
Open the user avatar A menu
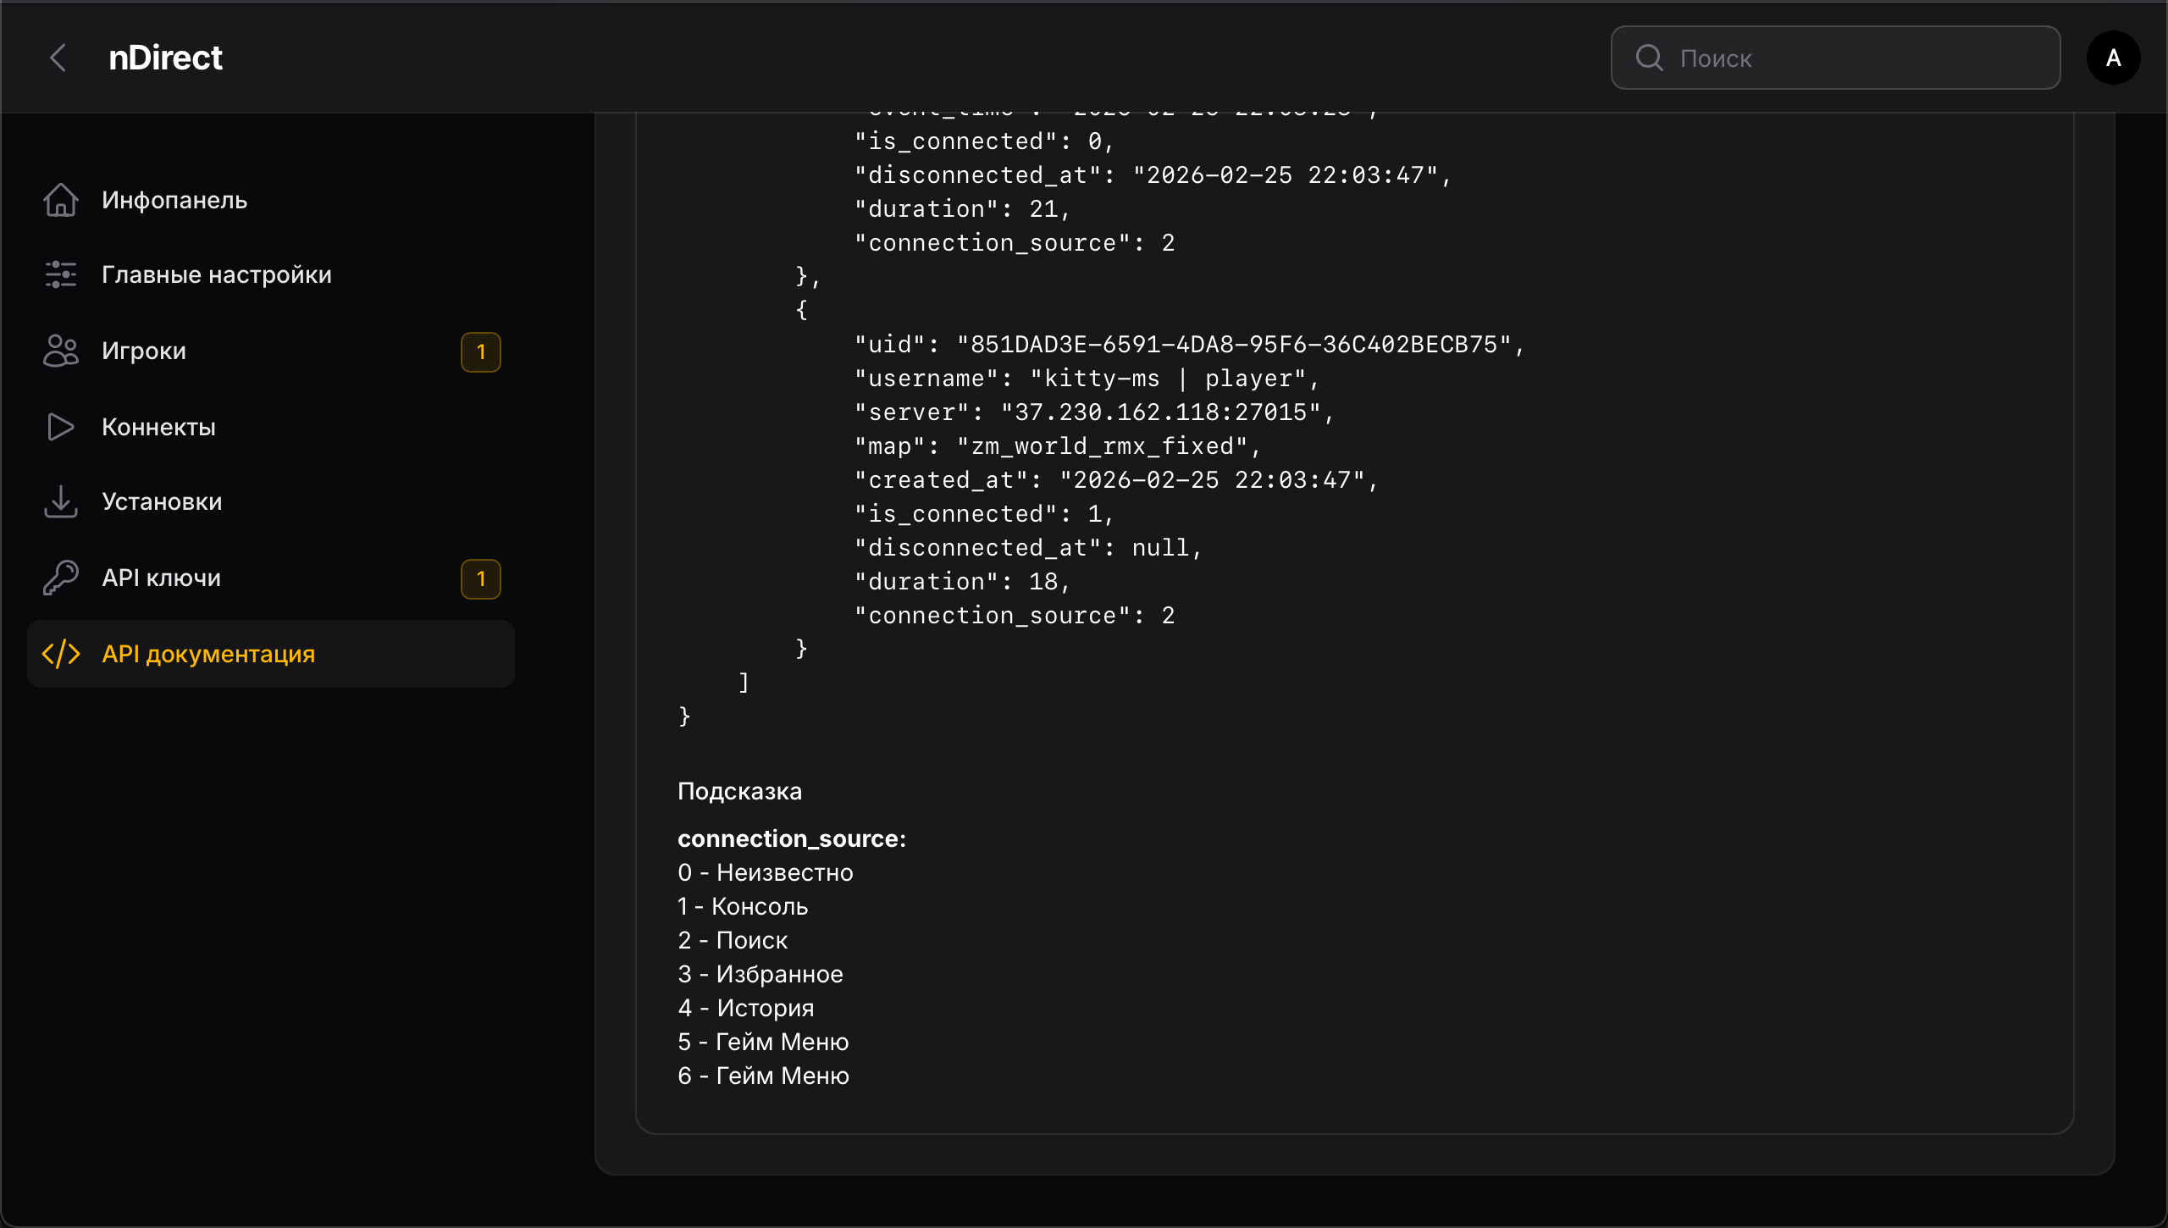tap(2113, 58)
